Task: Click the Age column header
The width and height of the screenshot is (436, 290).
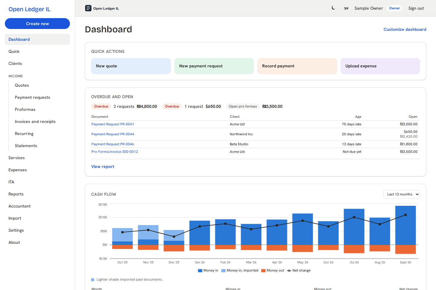Action: pos(358,117)
